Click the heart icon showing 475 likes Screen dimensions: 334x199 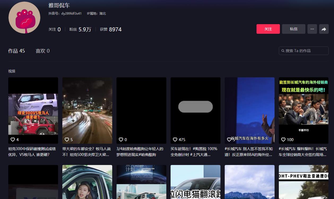[175, 139]
